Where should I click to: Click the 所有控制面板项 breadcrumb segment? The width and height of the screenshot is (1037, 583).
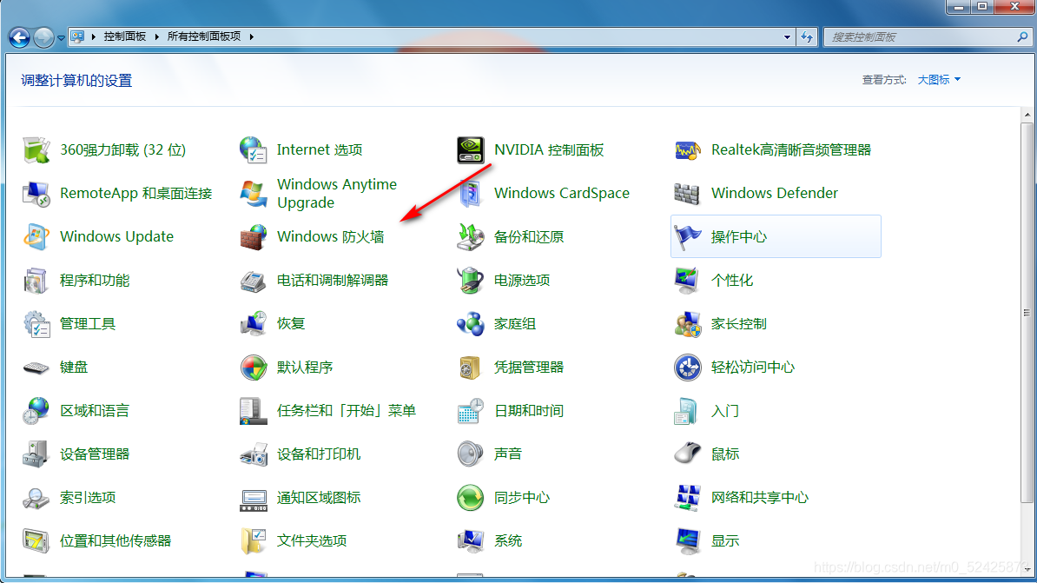coord(204,36)
